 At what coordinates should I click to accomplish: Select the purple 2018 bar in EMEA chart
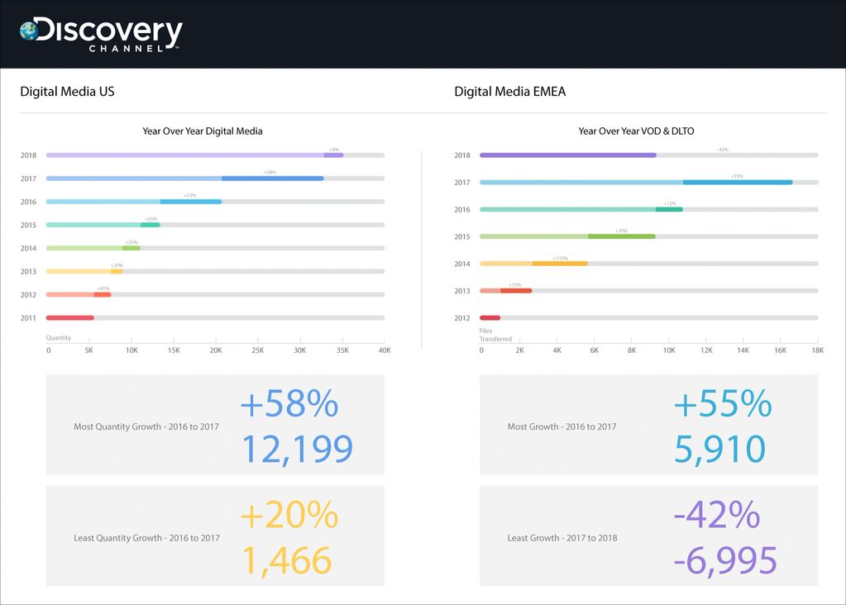pyautogui.click(x=568, y=155)
